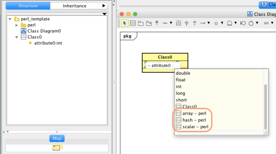Choose the Select arrow tool
Image resolution: width=276 pixels, height=154 pixels.
tap(124, 23)
